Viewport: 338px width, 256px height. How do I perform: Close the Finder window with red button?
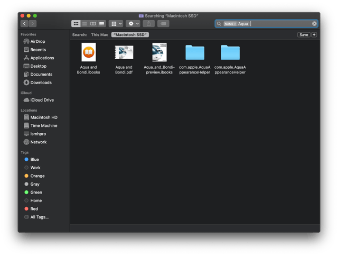point(22,15)
